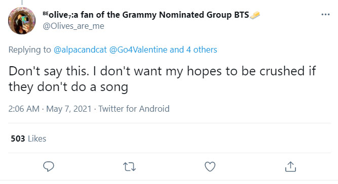Click the 'Replying to' label
338x184 pixels.
tap(30, 50)
